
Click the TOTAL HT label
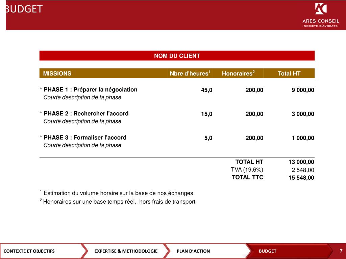point(249,162)
